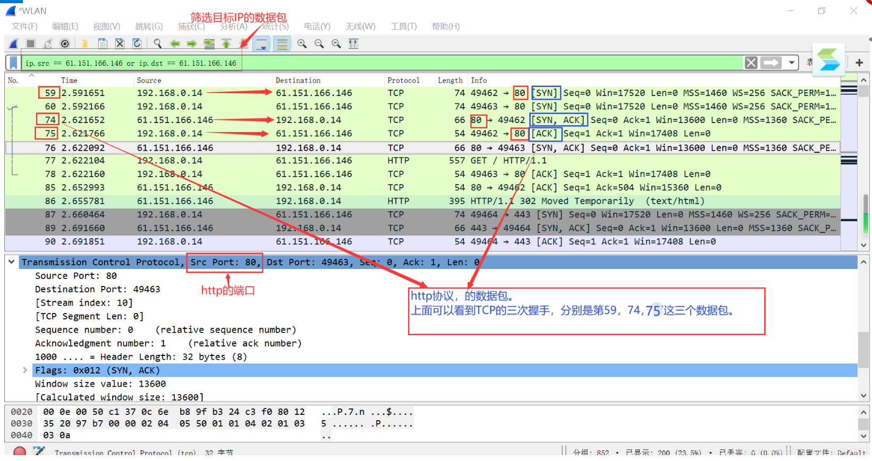Image resolution: width=872 pixels, height=461 pixels.
Task: Open the 帮助(H) menu
Action: pos(445,27)
